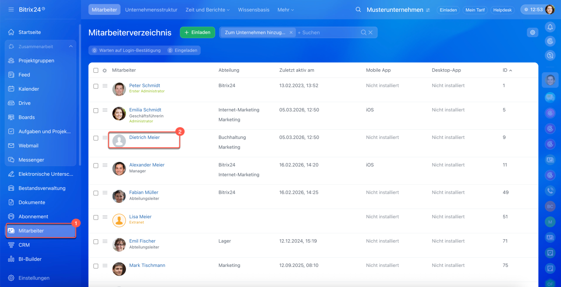This screenshot has height=287, width=561.
Task: Check the box next to Fabian Müller
Action: tap(96, 193)
